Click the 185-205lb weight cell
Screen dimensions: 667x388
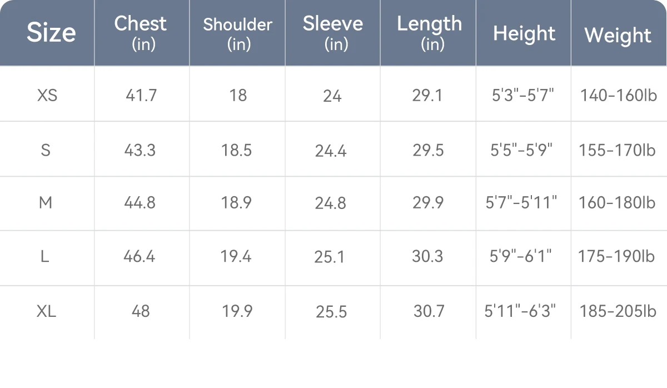coord(618,311)
